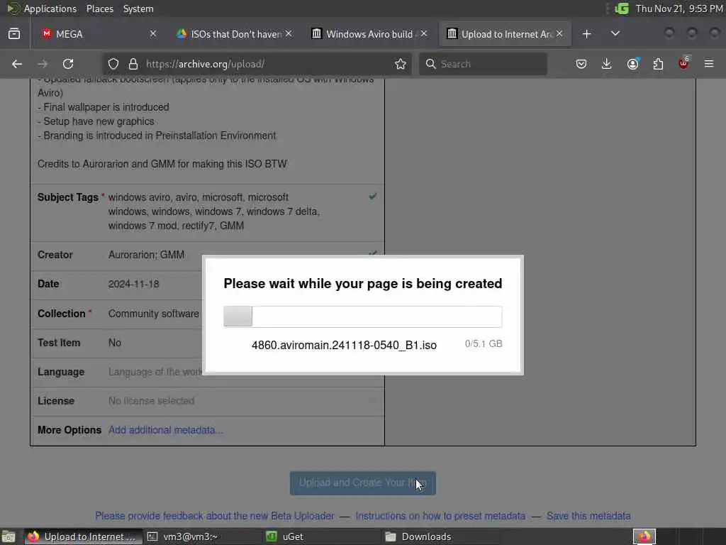Click the Subject Tags field text

pyautogui.click(x=214, y=211)
